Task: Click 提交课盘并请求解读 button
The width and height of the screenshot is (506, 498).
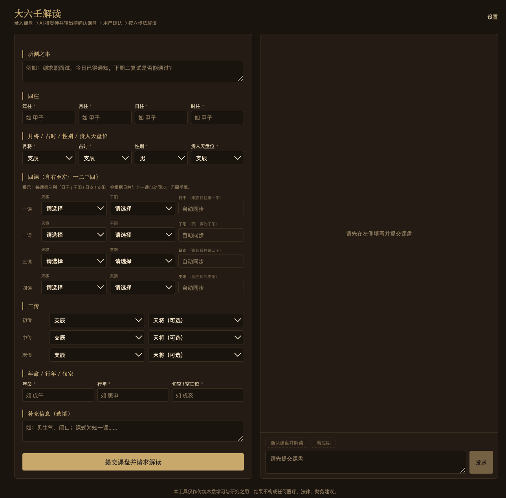Action: click(133, 462)
